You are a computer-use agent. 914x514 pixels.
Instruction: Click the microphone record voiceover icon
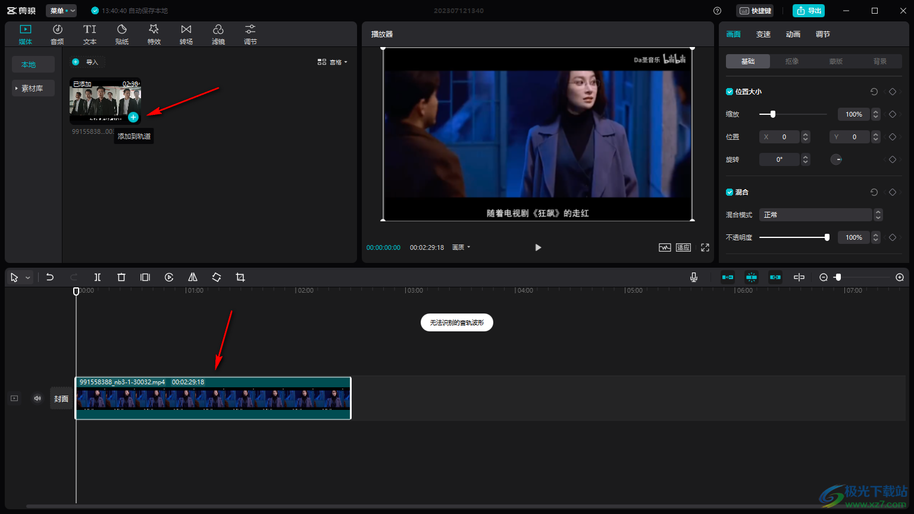[694, 277]
